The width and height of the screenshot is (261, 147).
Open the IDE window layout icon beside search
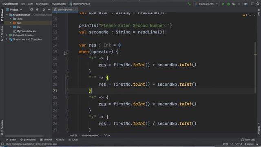pyautogui.click(x=252, y=4)
